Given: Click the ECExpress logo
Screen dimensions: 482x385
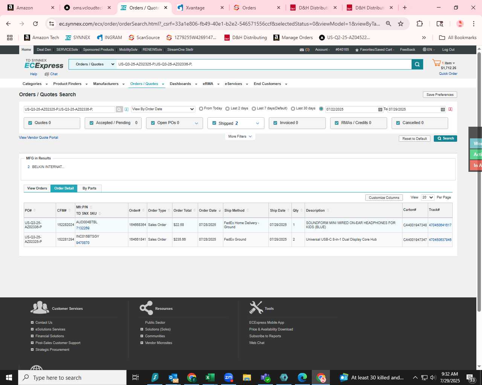Looking at the screenshot, I should 44,64.
